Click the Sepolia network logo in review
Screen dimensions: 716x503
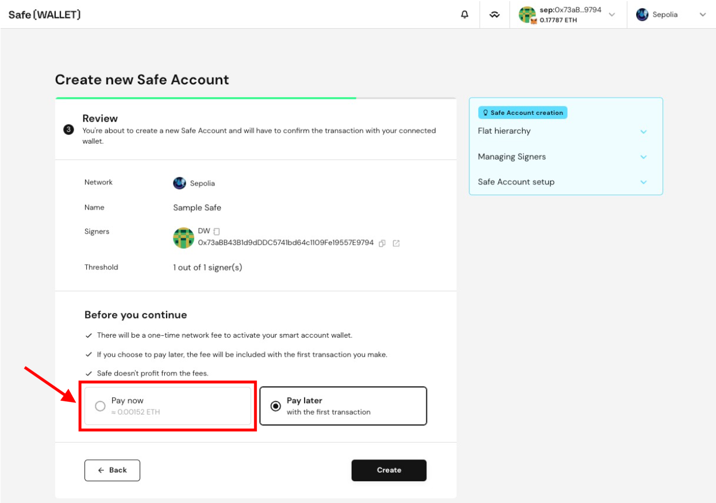pyautogui.click(x=179, y=183)
